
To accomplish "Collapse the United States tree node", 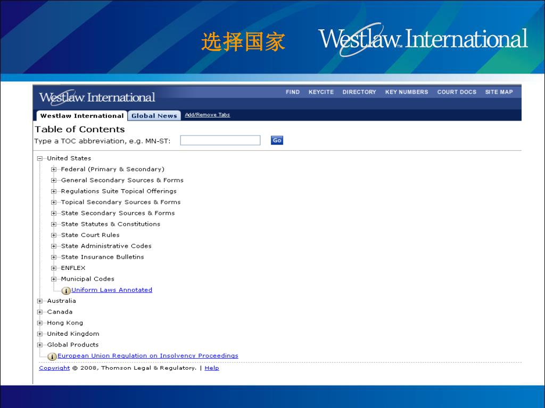I will coord(39,158).
